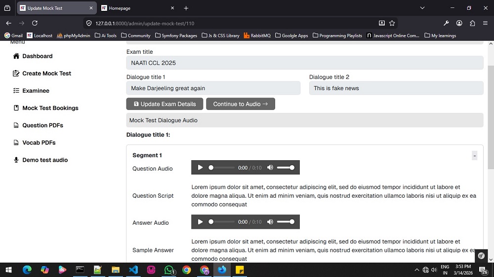This screenshot has width=494, height=277.
Task: Mute the Question Audio speaker icon
Action: [x=270, y=168]
